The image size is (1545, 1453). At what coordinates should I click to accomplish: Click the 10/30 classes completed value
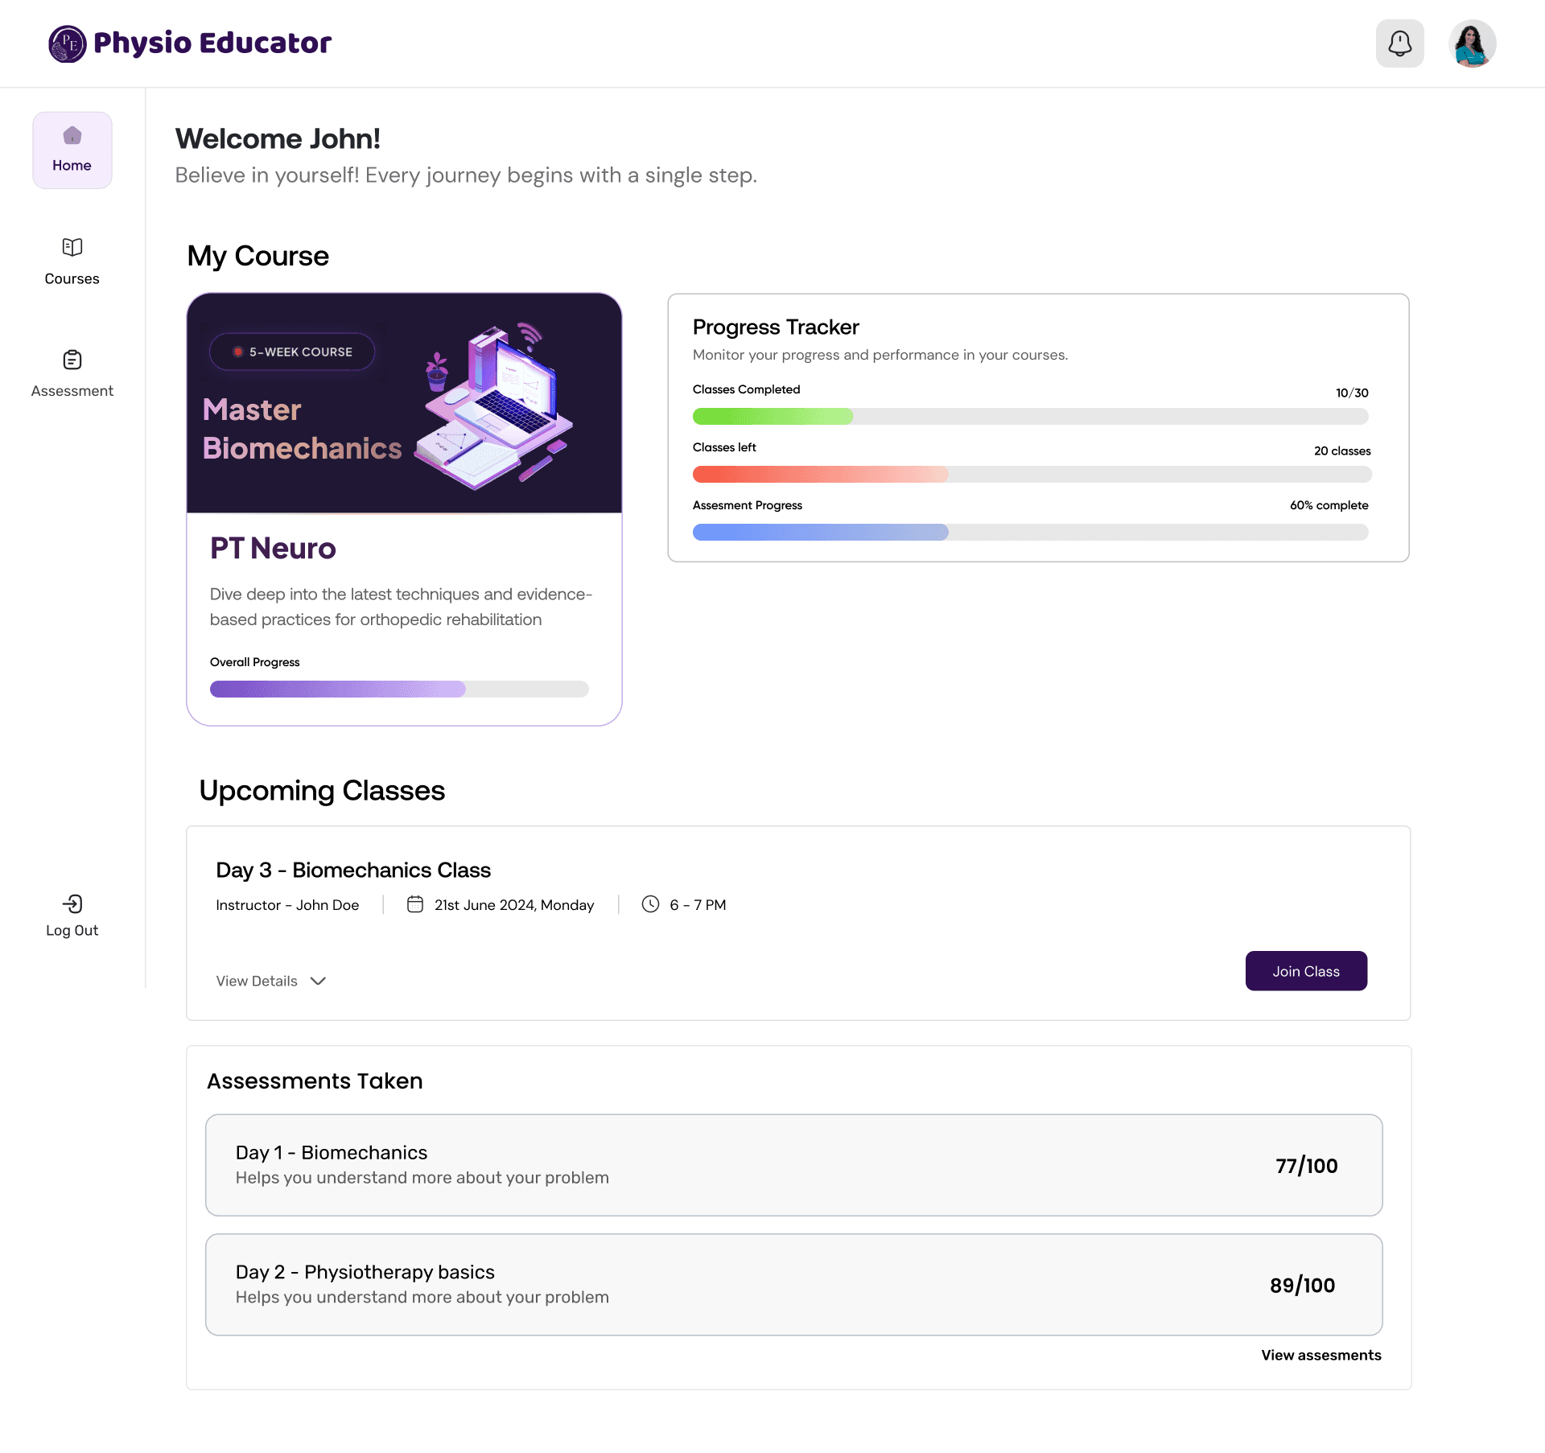coord(1352,393)
